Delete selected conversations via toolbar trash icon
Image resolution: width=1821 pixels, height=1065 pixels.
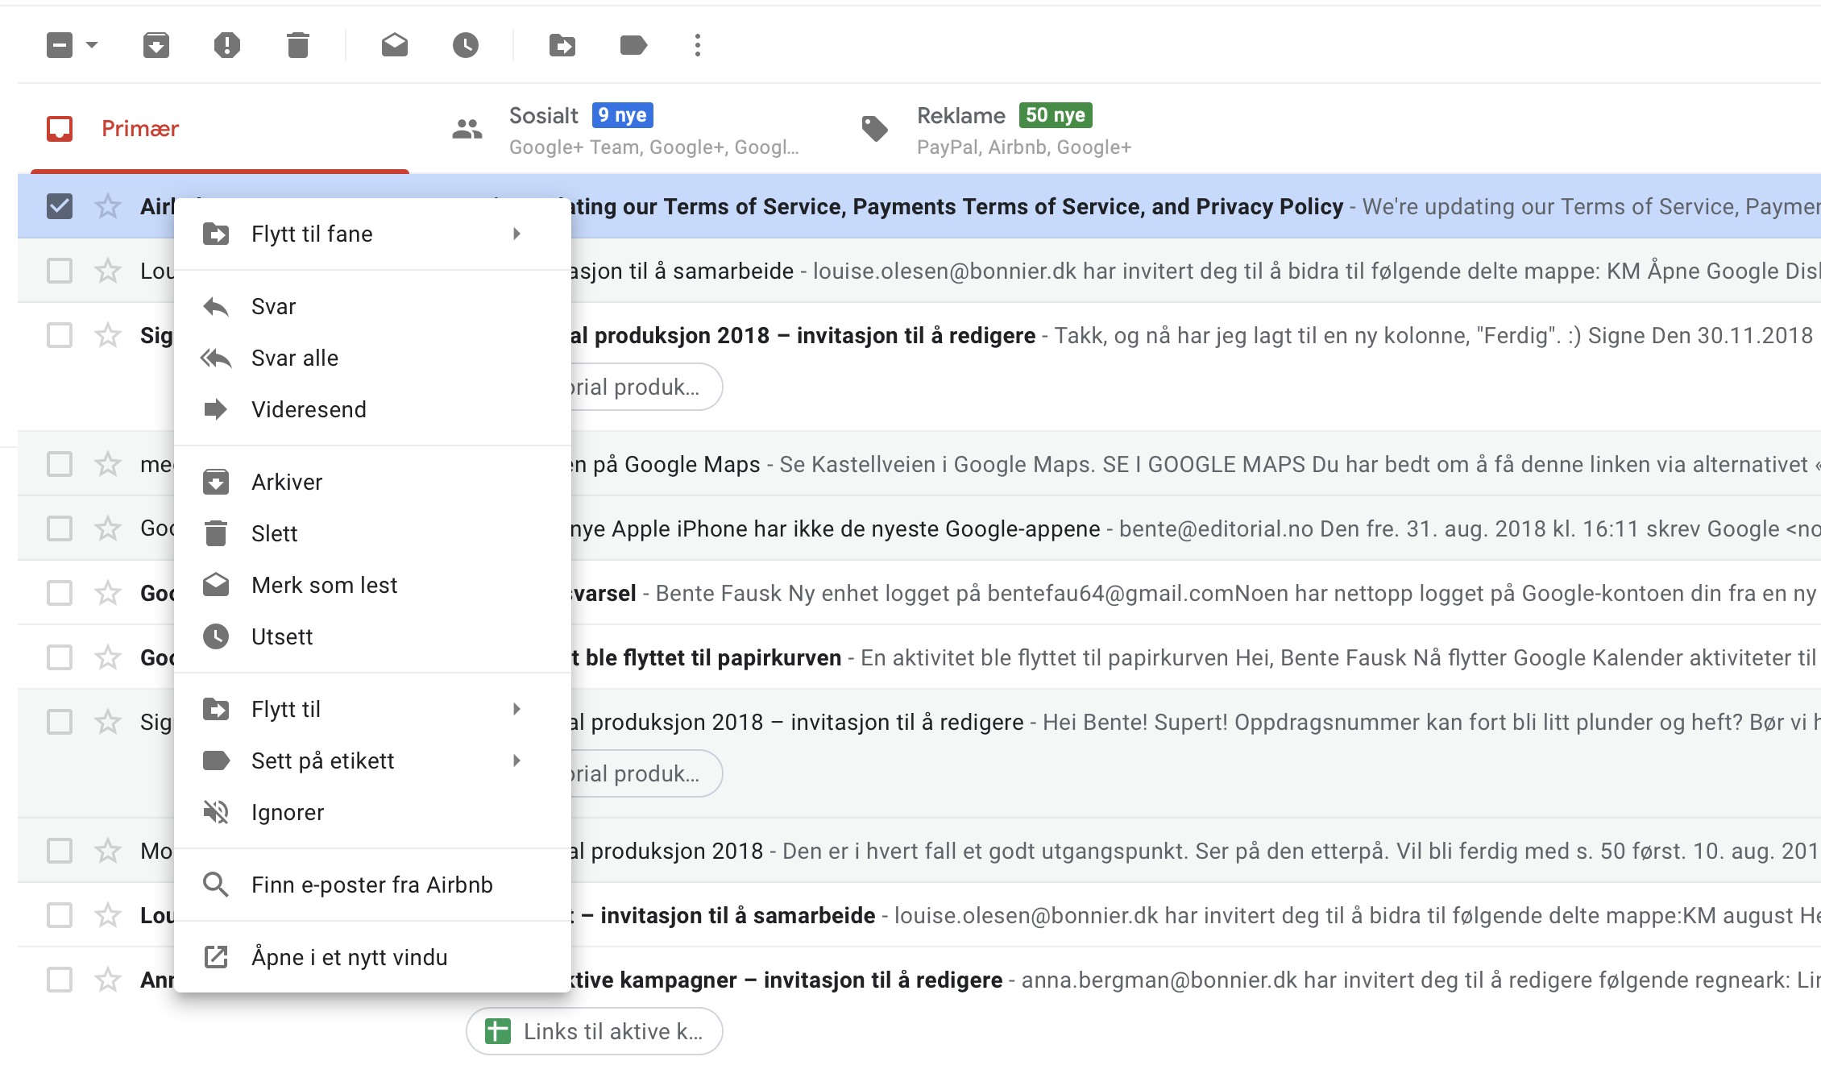click(297, 45)
